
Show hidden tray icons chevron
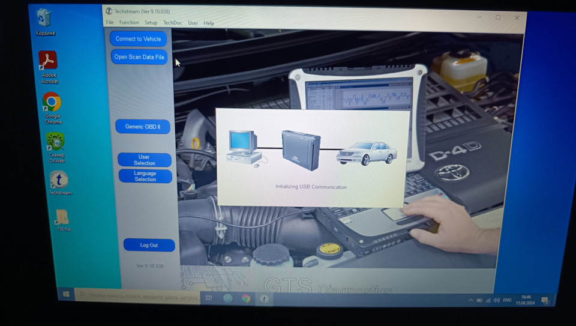[x=470, y=300]
